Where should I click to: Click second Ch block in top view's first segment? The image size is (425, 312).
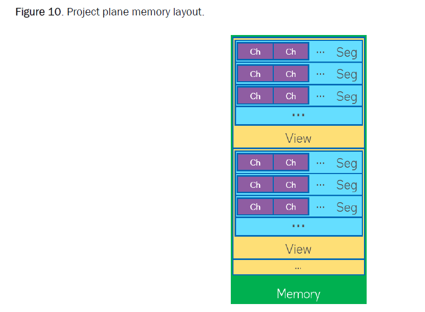[291, 52]
